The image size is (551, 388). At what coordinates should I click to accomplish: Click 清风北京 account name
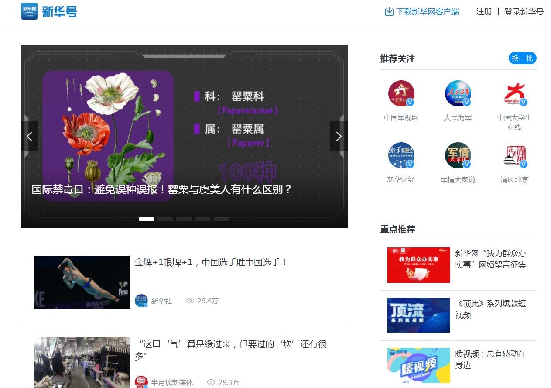514,180
